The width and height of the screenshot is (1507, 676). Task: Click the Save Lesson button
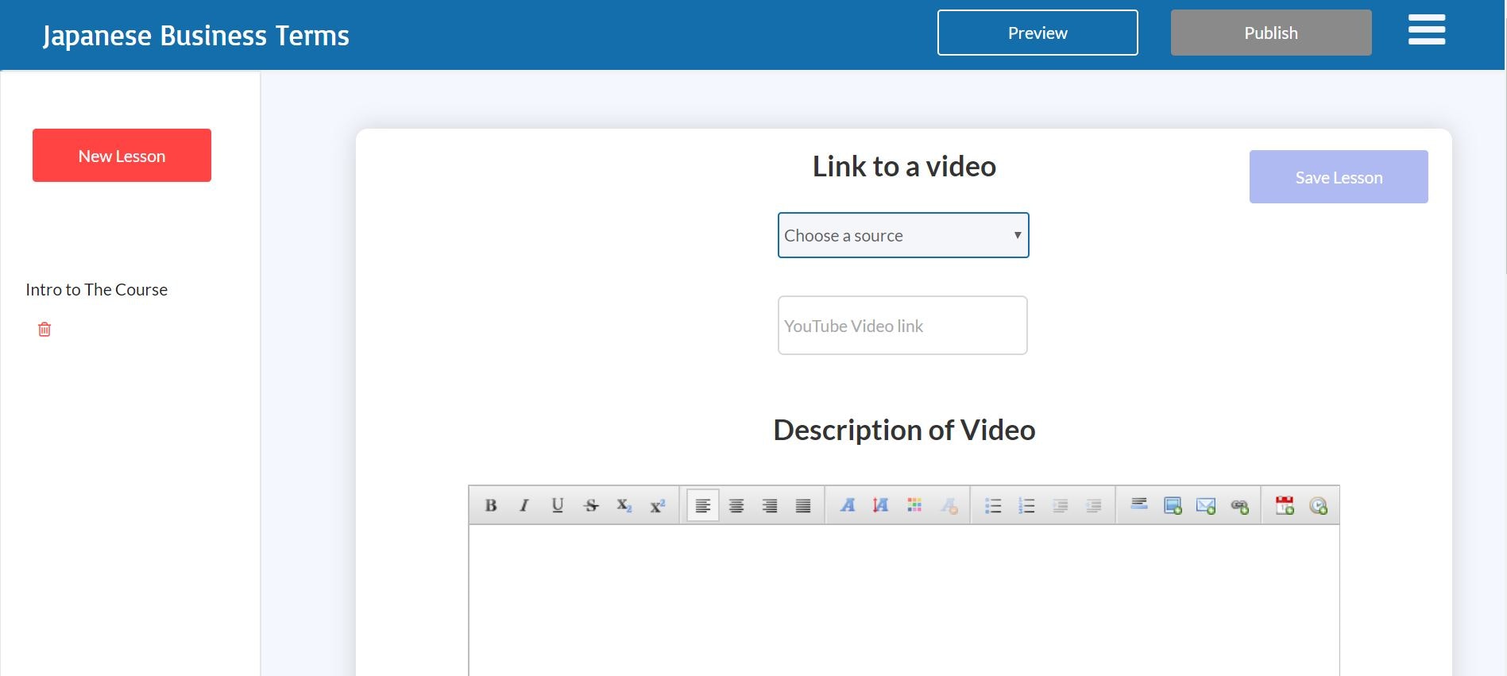[1339, 177]
